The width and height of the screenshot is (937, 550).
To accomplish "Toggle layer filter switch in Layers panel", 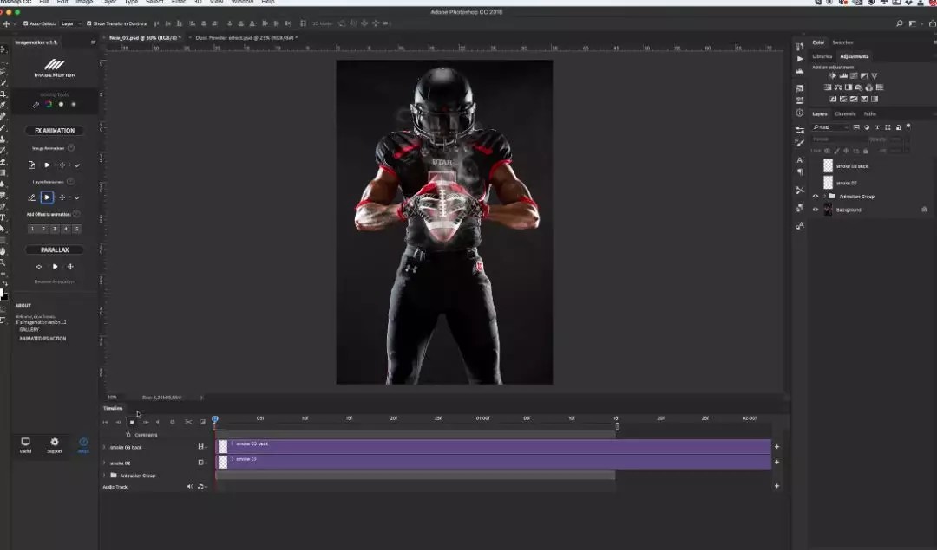I will tap(908, 126).
